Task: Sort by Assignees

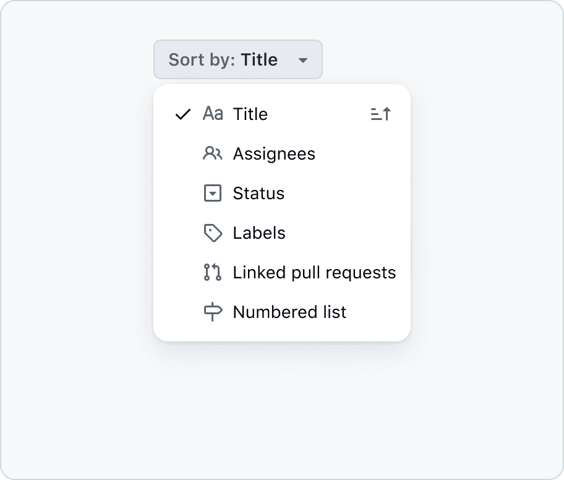Action: (x=274, y=154)
